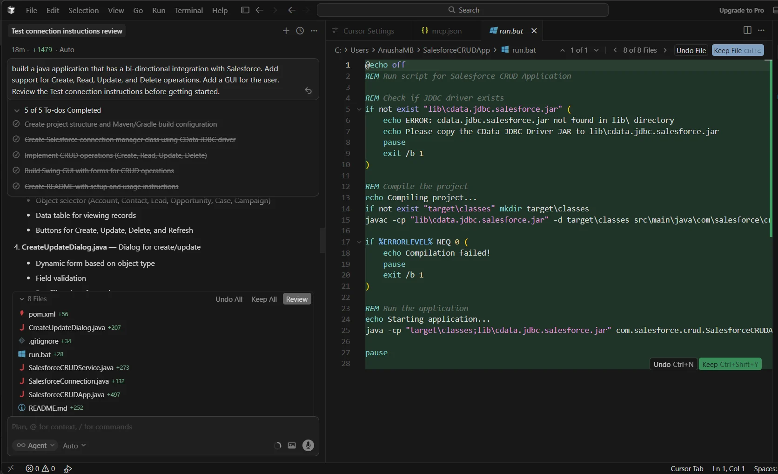
Task: Collapse the 5 of 5 To-dos list
Action: coord(17,110)
